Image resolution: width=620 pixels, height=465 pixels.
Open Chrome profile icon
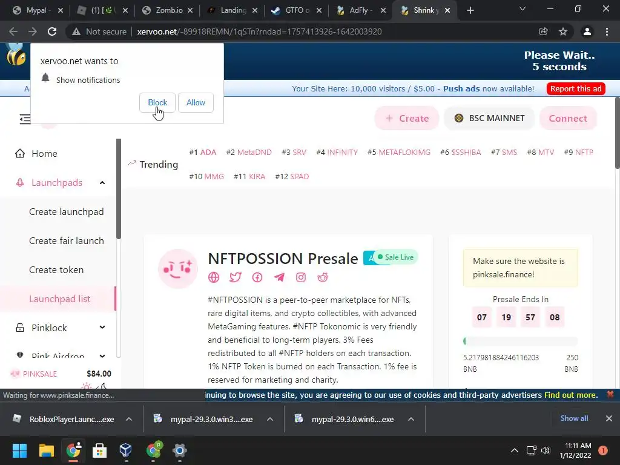(587, 31)
